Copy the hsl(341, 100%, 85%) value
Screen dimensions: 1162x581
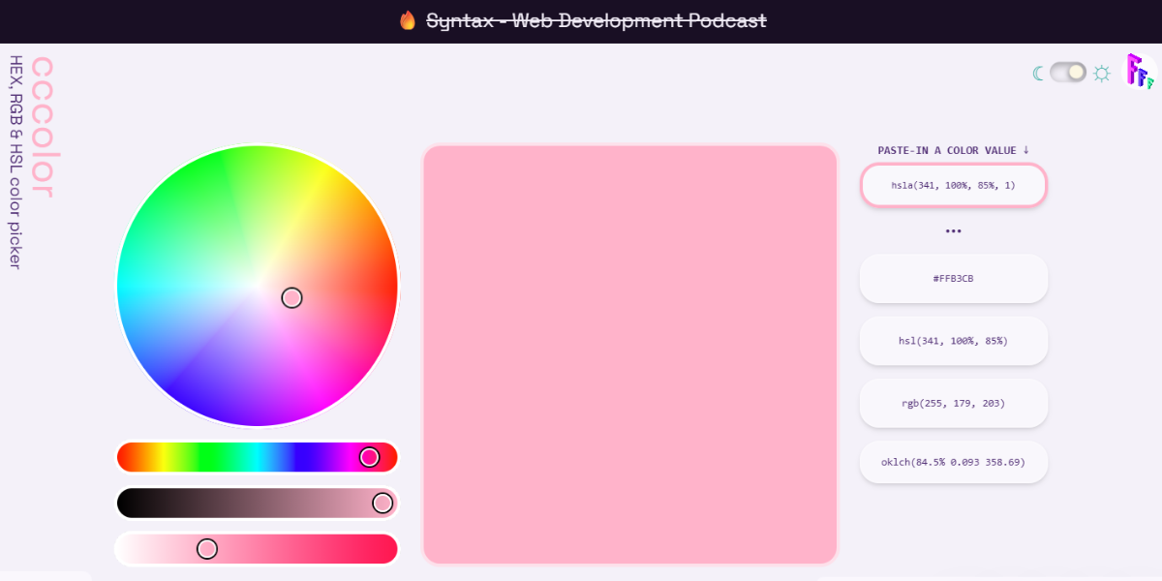(953, 341)
